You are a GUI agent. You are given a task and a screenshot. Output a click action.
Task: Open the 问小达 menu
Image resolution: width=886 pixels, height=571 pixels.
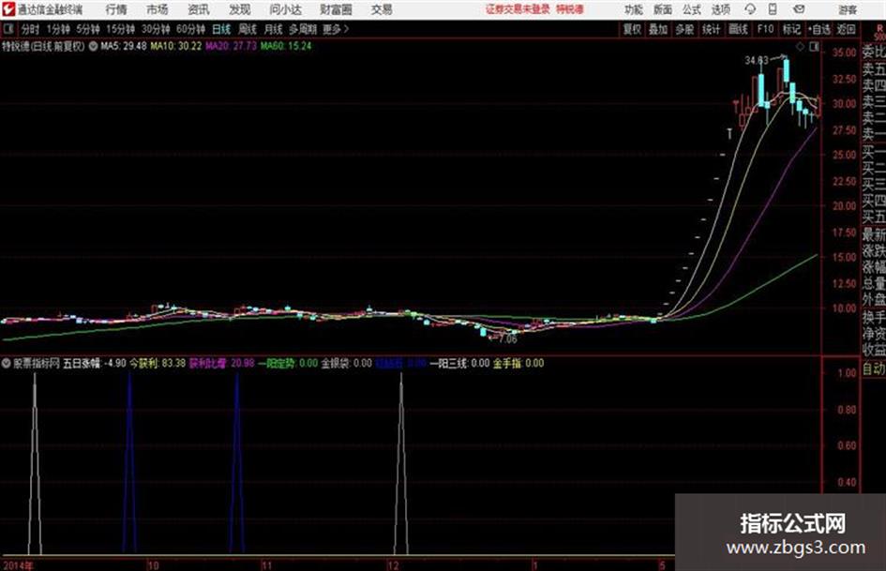(285, 9)
